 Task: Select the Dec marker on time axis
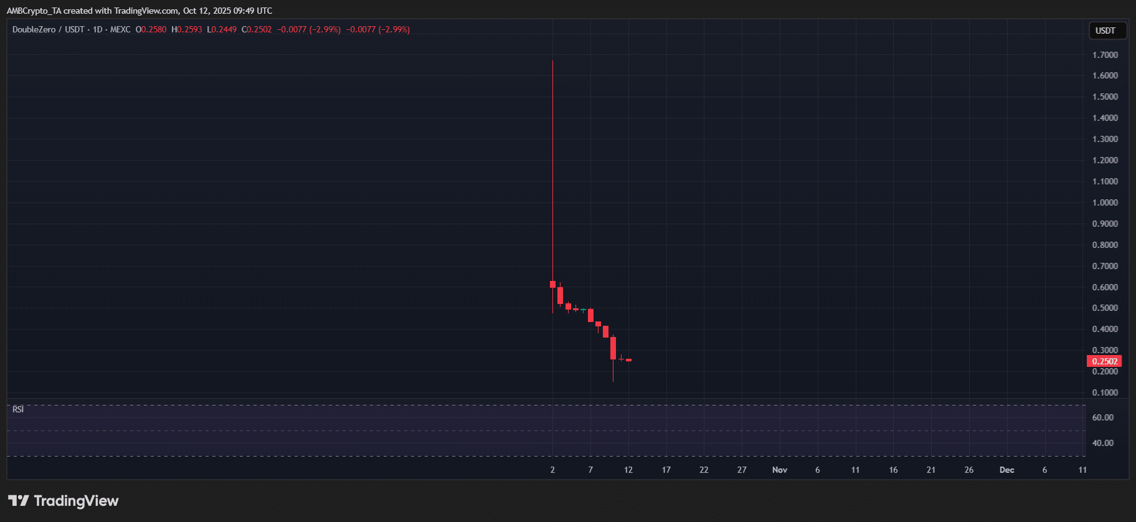tap(1006, 470)
